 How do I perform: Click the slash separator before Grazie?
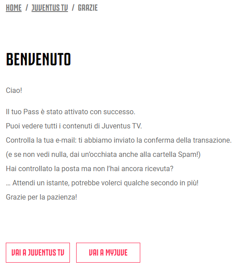click(73, 8)
